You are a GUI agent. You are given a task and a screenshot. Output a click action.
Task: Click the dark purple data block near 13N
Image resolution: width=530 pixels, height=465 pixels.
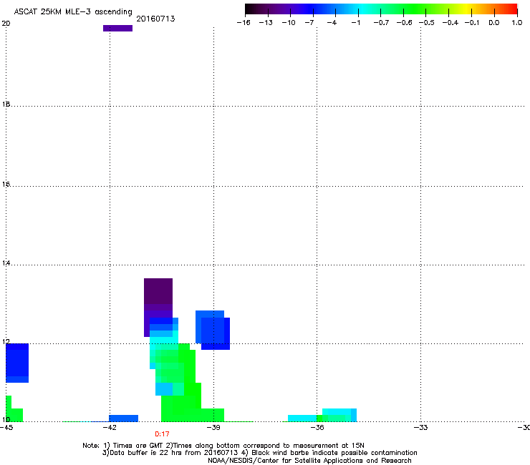158,291
